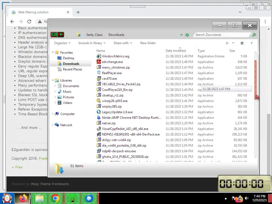Expand the Network tree node

53,125
